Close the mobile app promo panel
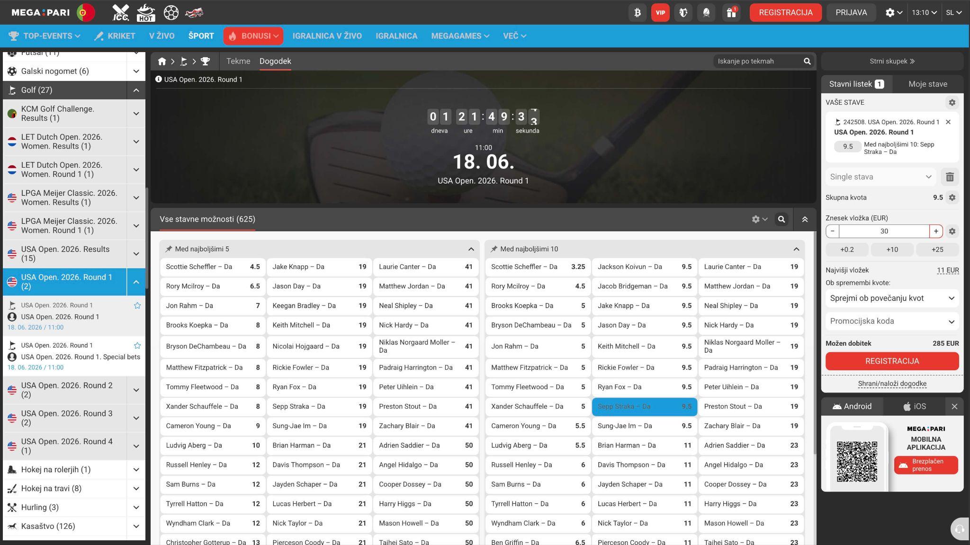 click(954, 406)
